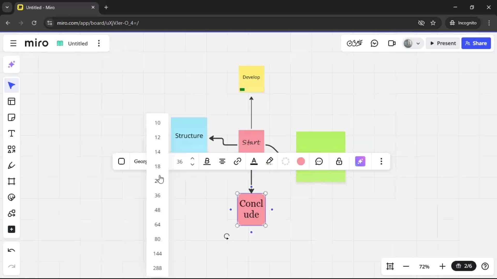Add a link to the selected shape

coord(237,161)
